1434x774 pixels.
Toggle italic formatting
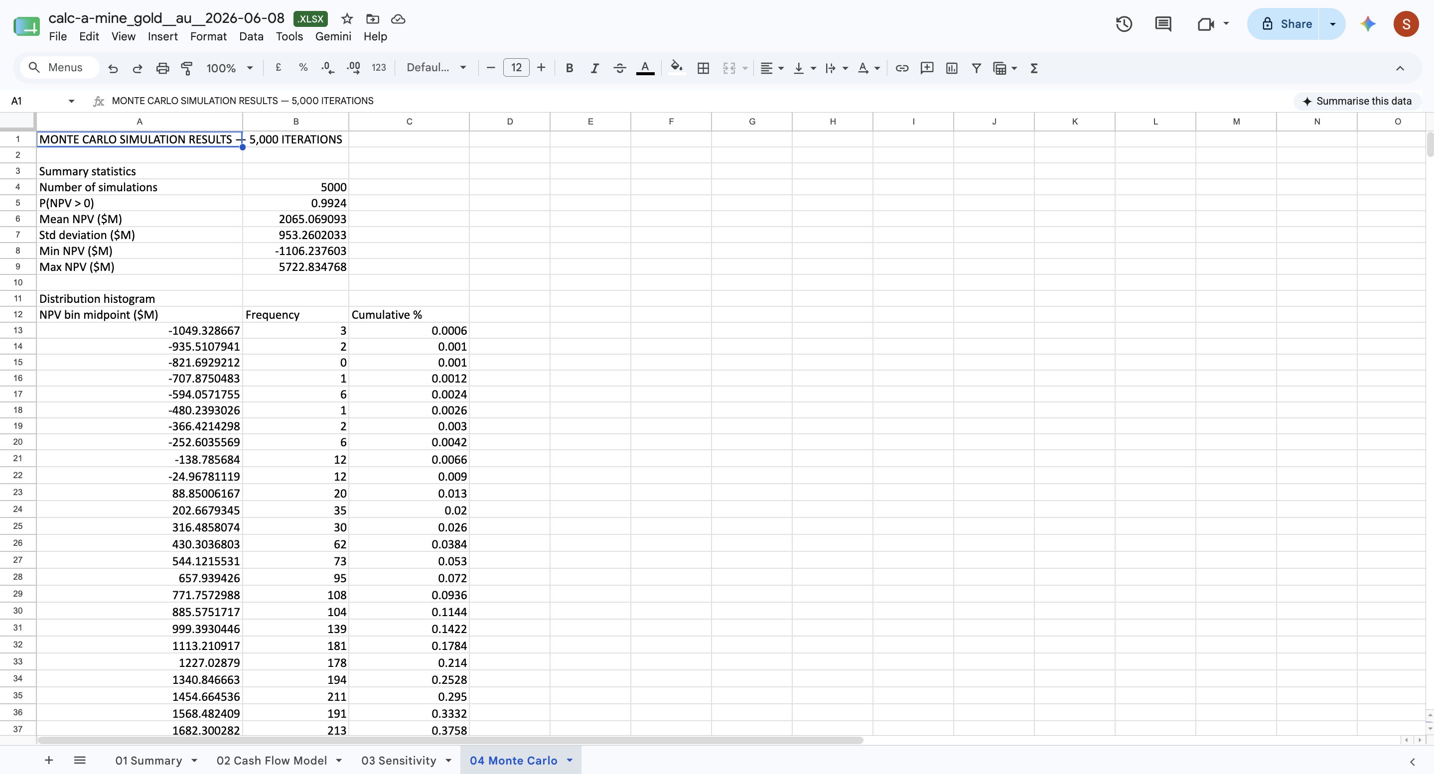coord(594,68)
